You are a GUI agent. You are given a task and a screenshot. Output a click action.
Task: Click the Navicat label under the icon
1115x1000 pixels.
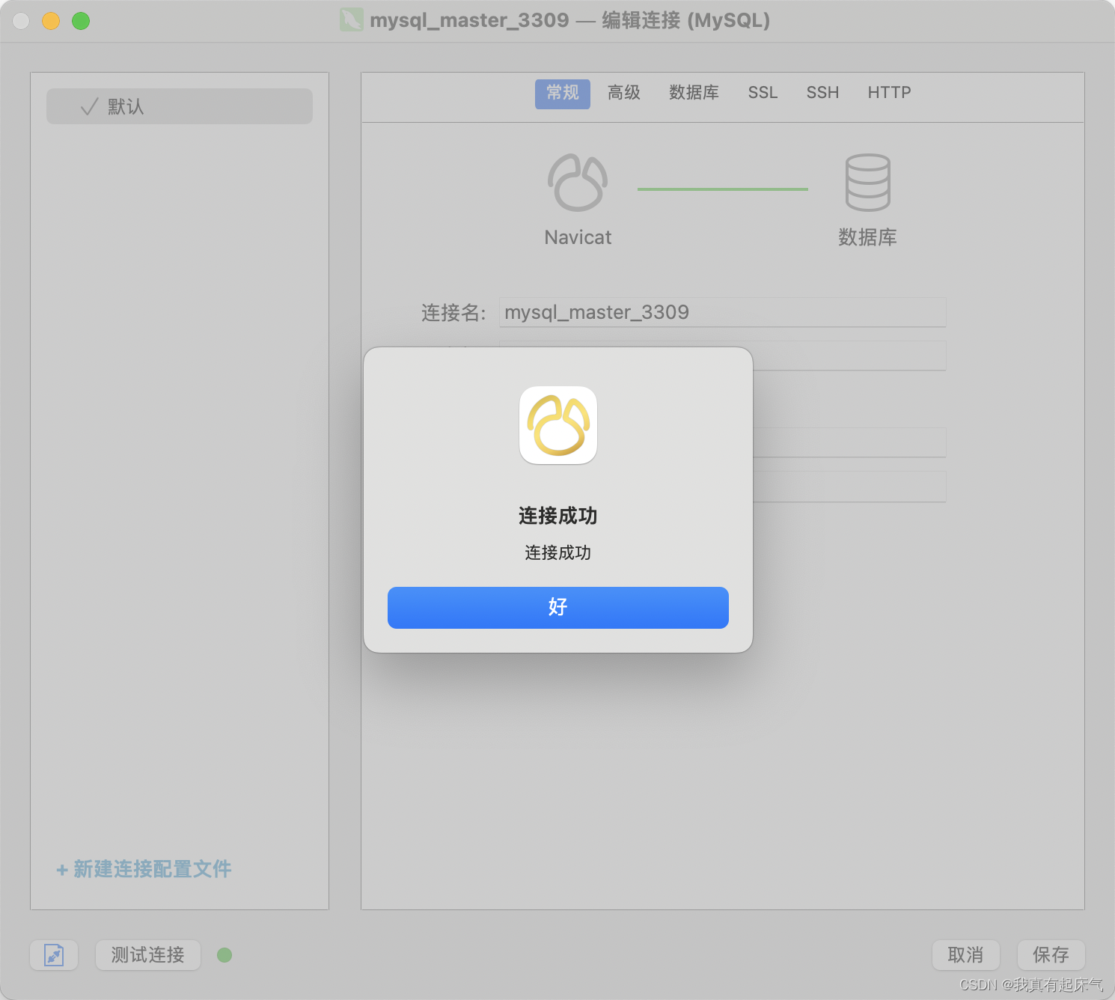click(x=578, y=237)
